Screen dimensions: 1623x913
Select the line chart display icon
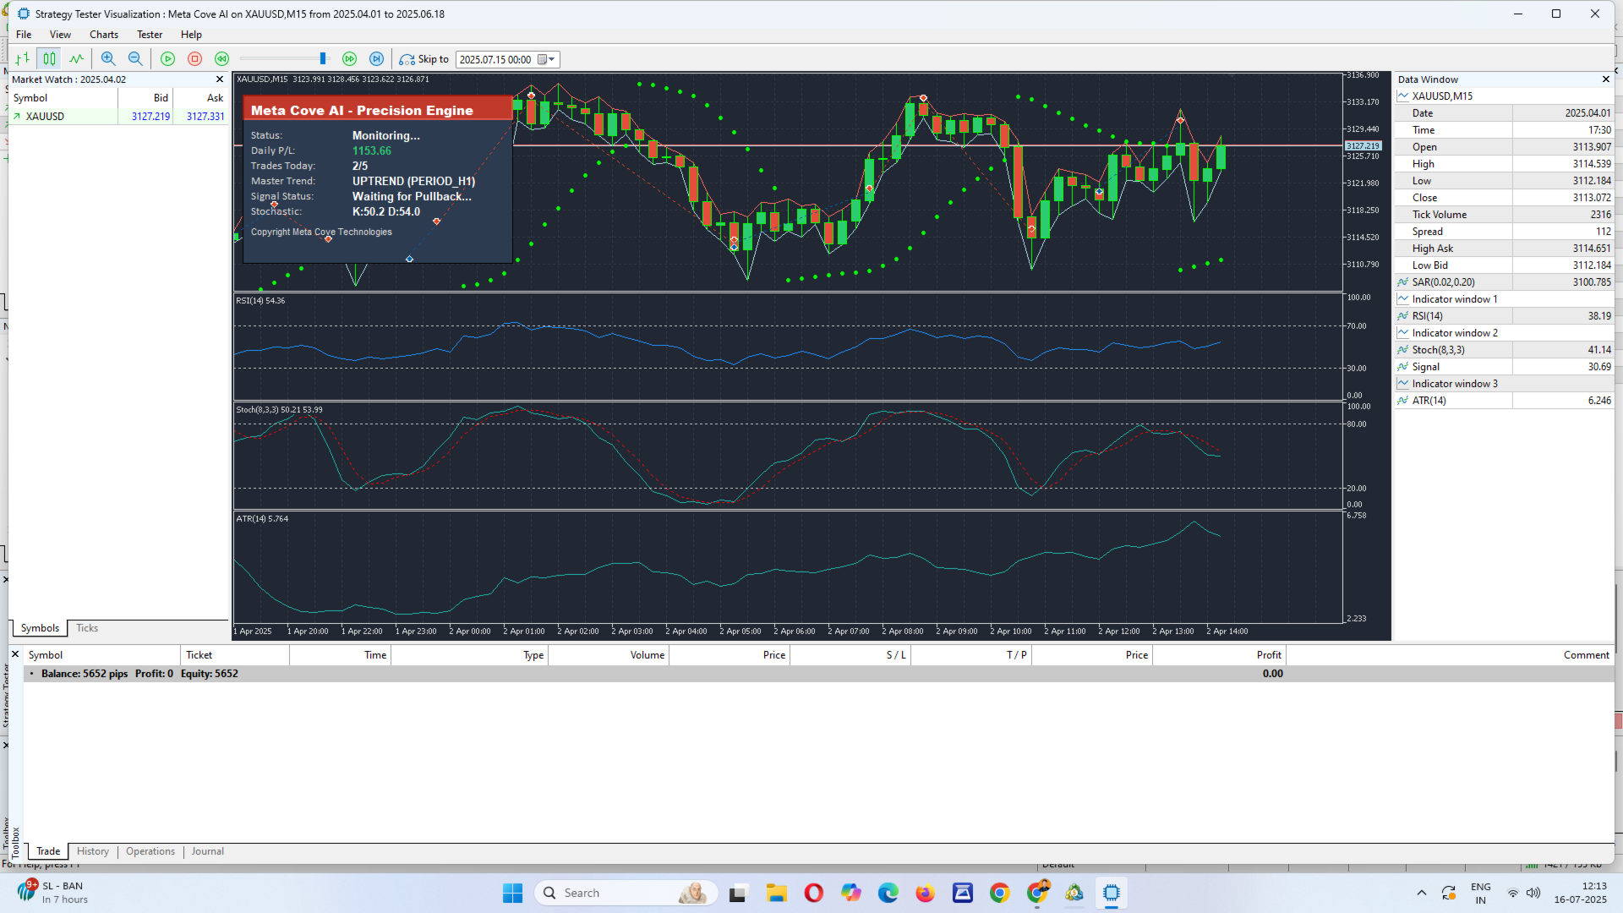pos(77,59)
